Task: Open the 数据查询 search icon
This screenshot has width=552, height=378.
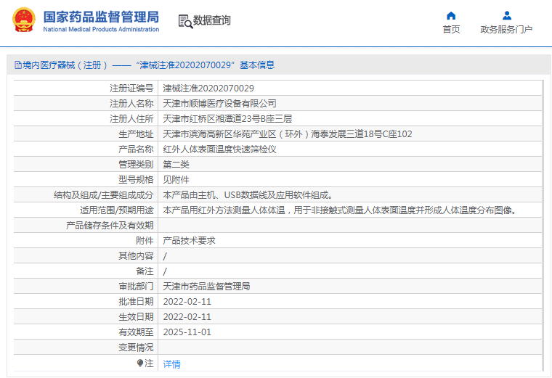Action: [x=185, y=22]
